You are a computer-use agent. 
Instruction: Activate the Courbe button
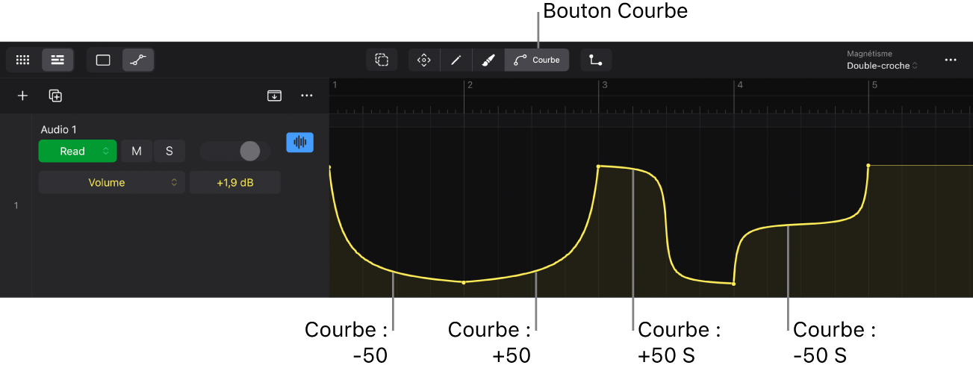coord(537,60)
